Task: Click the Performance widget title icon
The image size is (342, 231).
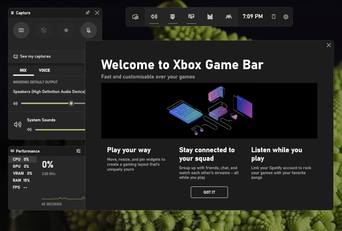Action: point(12,151)
